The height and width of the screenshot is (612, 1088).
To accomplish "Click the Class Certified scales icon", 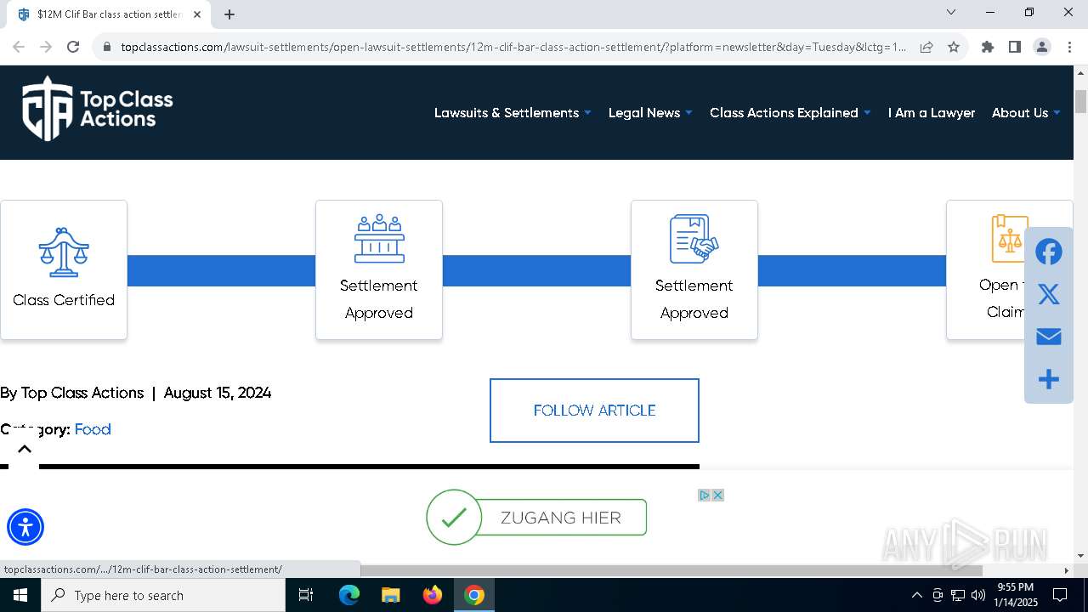I will 64,252.
